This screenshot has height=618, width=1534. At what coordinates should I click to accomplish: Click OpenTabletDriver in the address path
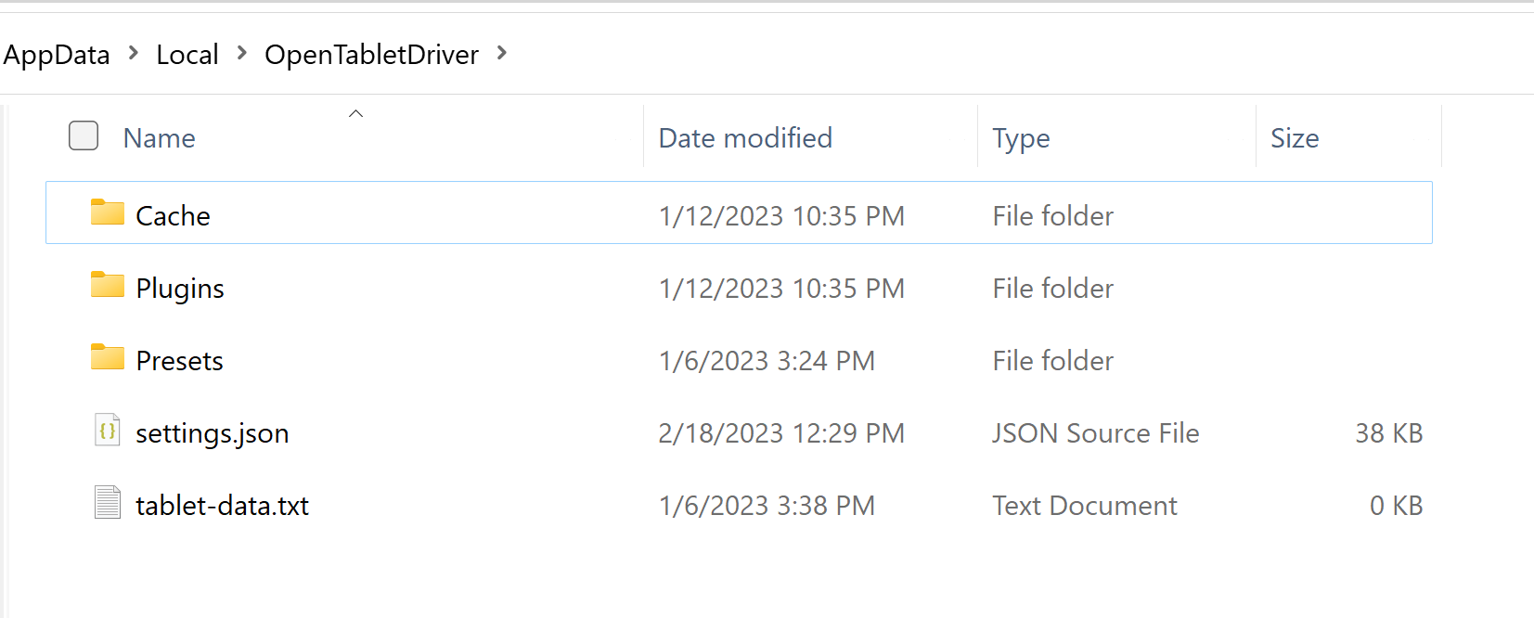(371, 55)
